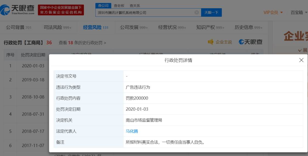
Task: Open the VIP会员 dropdown
Action: [273, 13]
